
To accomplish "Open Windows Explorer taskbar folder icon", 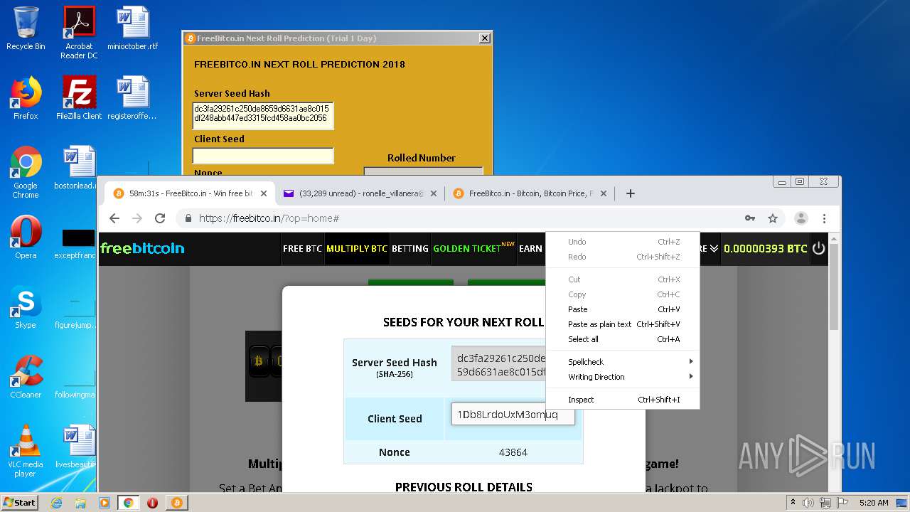I will [x=80, y=503].
